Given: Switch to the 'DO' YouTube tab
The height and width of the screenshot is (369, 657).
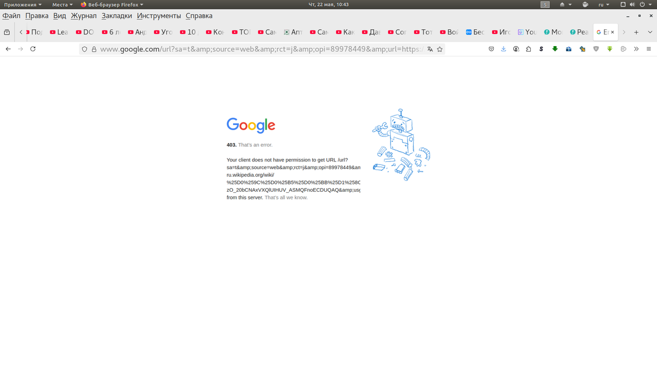Looking at the screenshot, I should (86, 32).
